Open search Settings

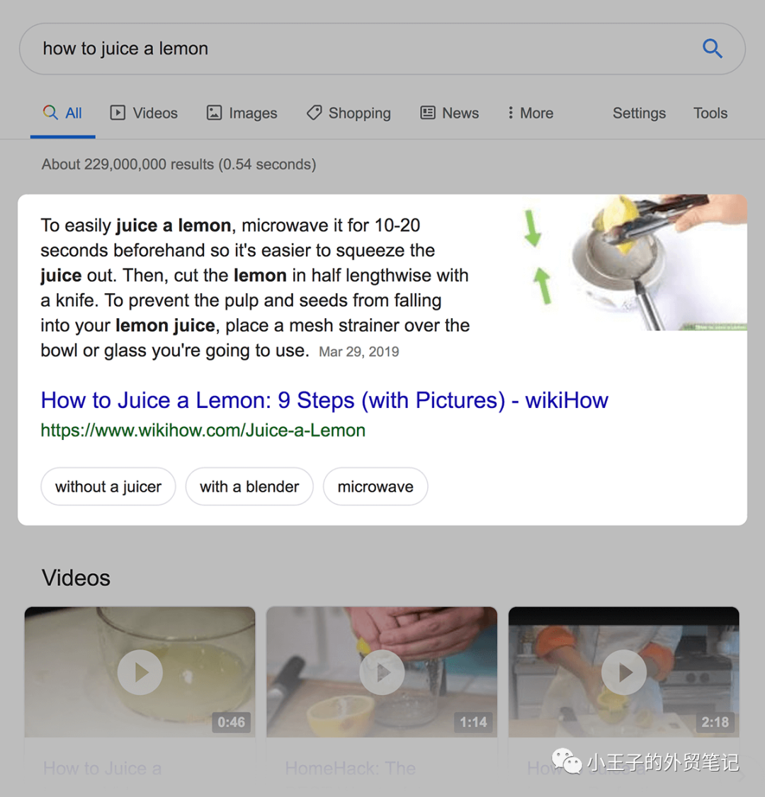[x=639, y=113]
